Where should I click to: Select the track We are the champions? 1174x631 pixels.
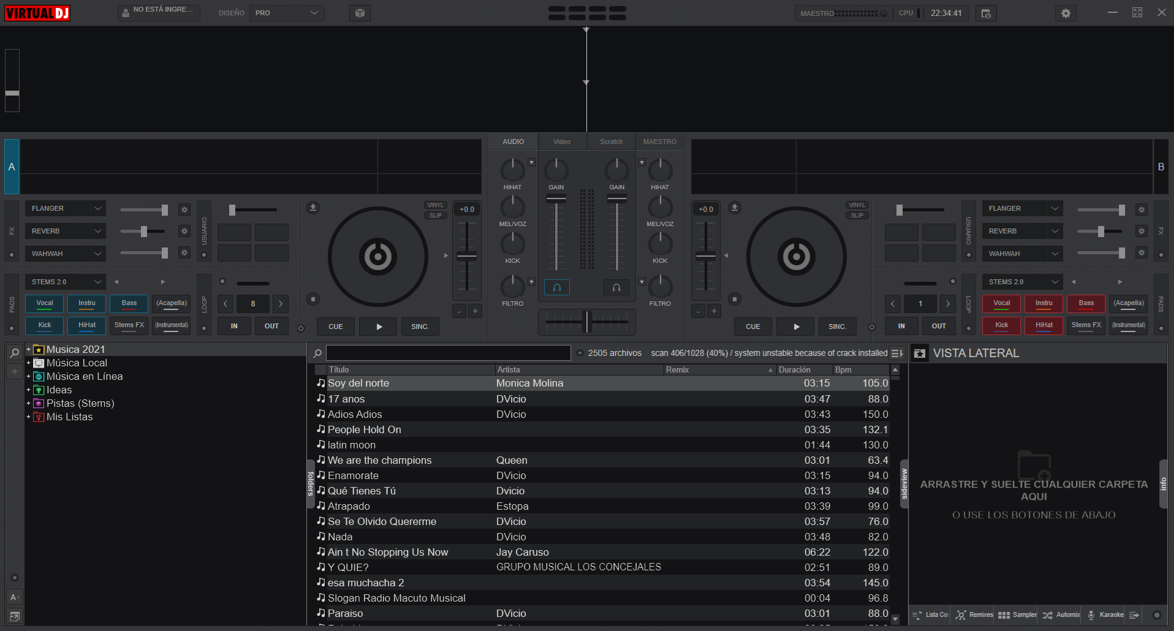603,460
